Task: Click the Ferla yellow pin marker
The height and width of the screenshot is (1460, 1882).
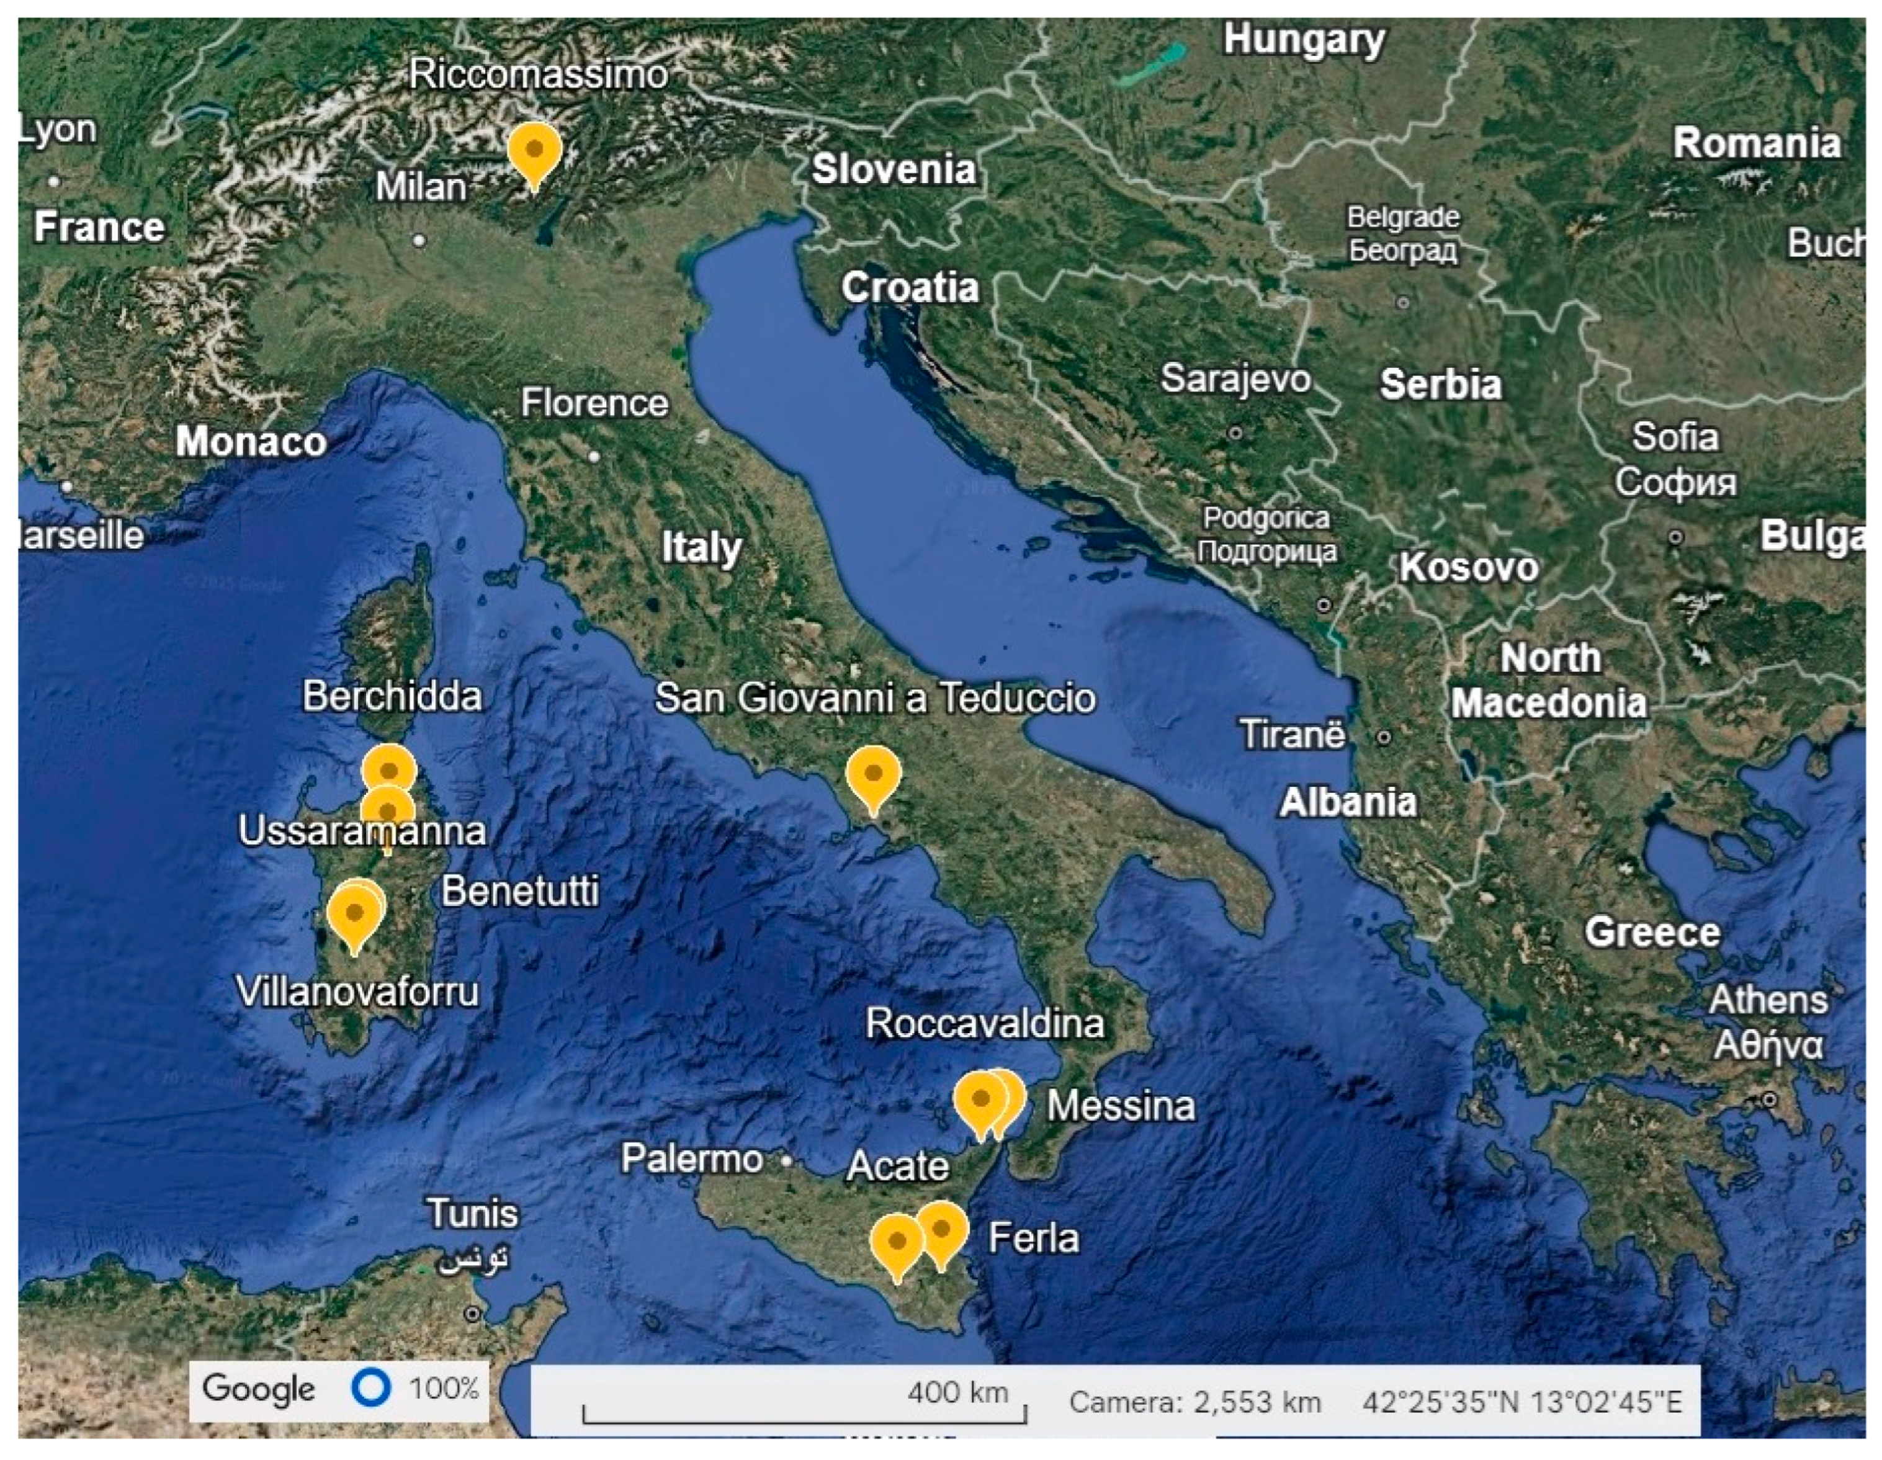Action: 941,1229
